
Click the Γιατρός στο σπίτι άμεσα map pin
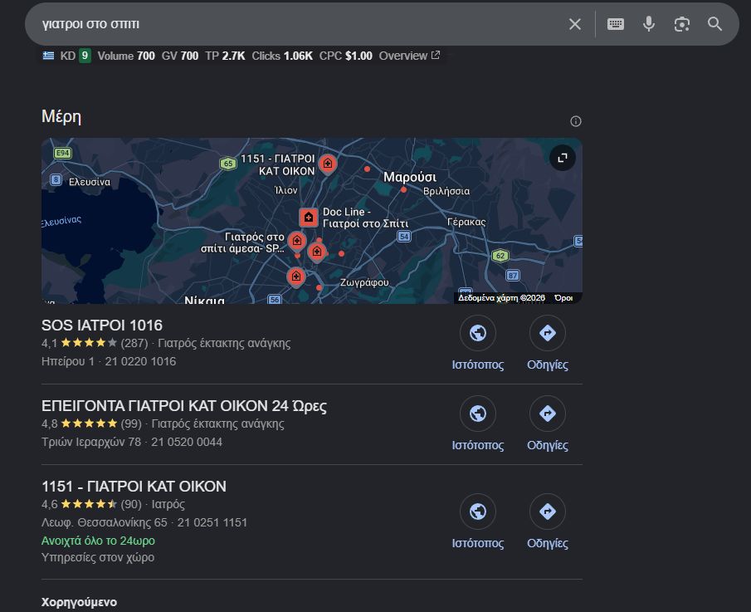[x=297, y=241]
